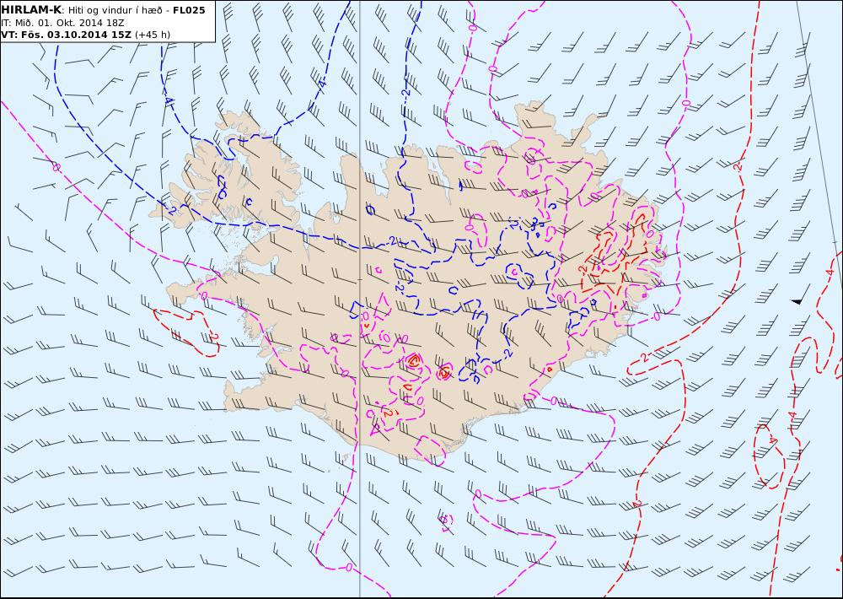
Task: Click the 'IT: Mið. 01. Okt. 2014 18Z' line
Action: click(63, 23)
